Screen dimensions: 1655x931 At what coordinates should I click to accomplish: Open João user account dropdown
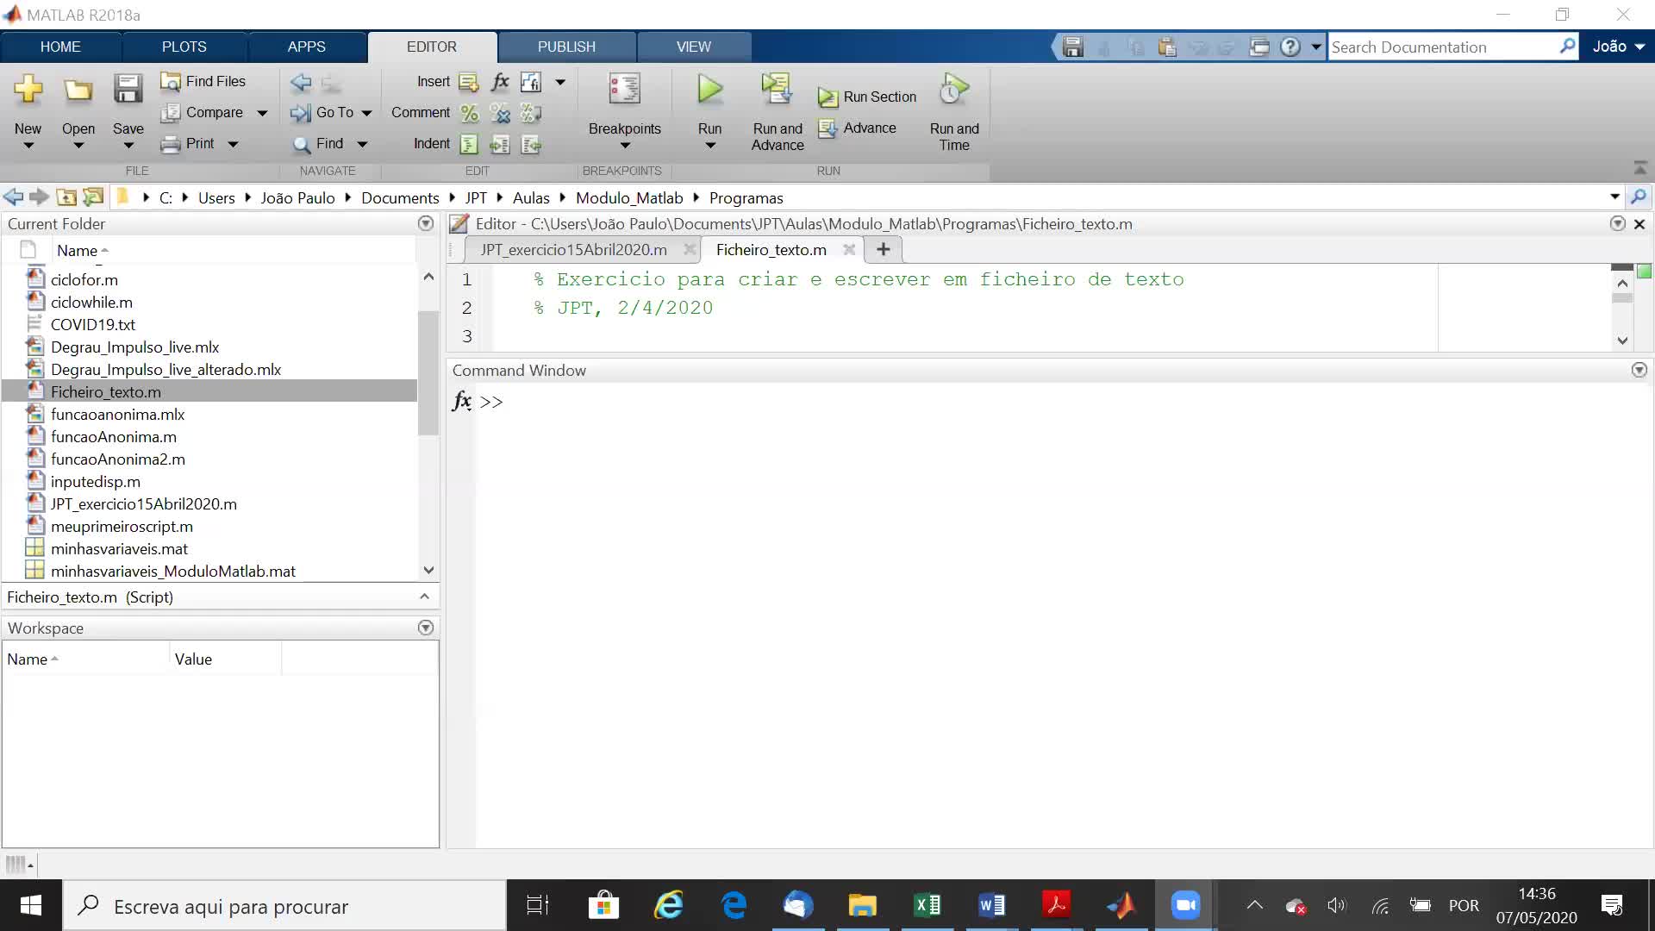[x=1618, y=47]
